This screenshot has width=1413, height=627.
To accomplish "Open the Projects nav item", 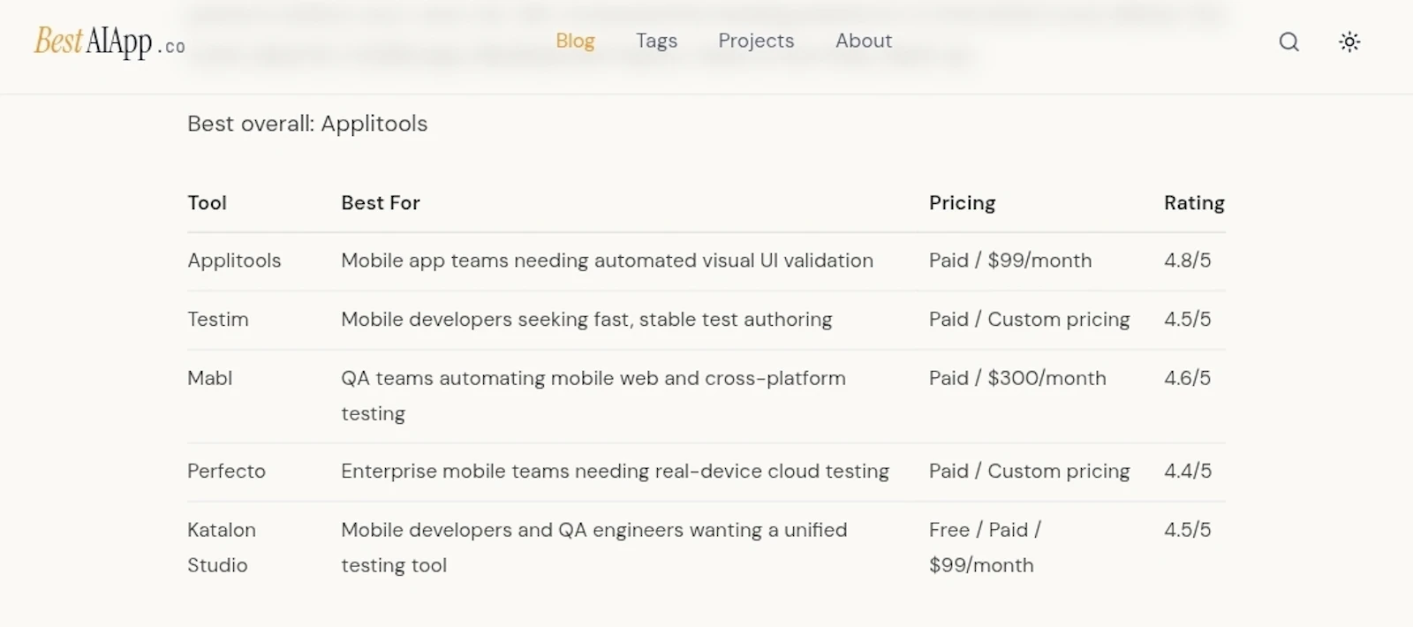I will 756,41.
